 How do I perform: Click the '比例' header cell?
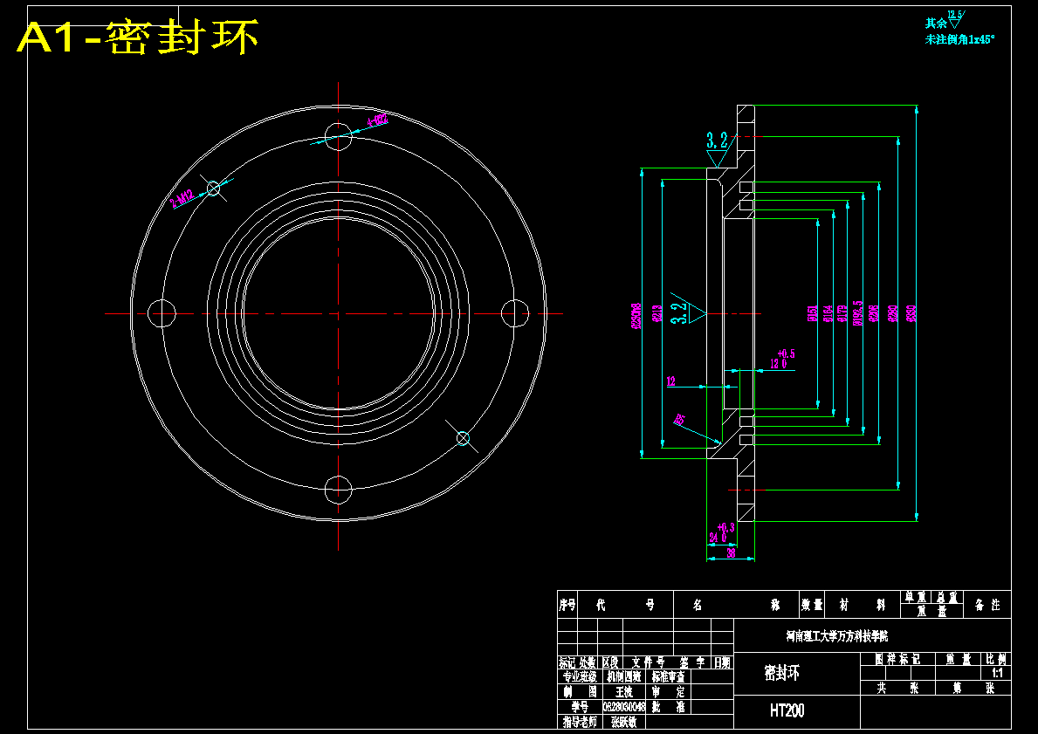pos(995,659)
